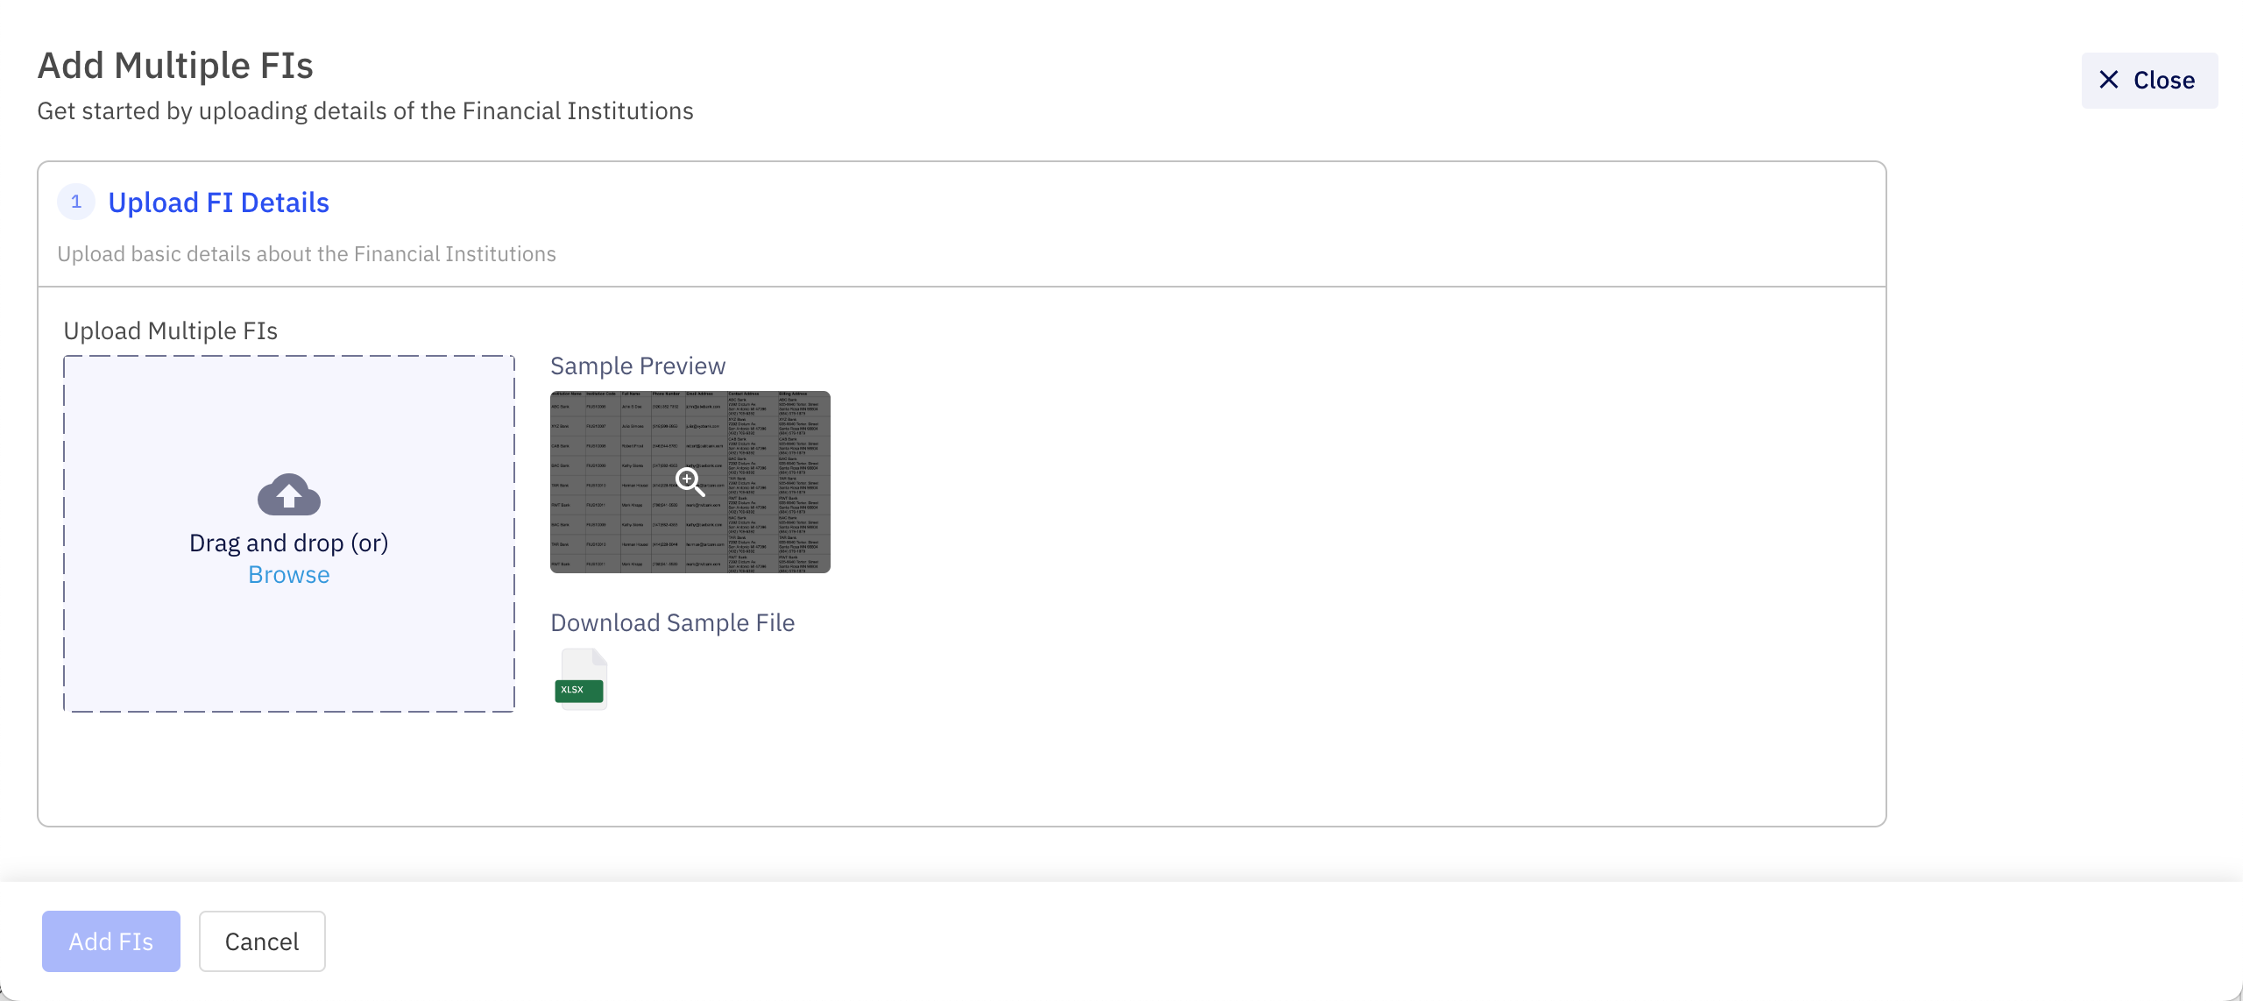Viewport: 2243px width, 1001px height.
Task: Click the Close button
Action: [x=2149, y=80]
